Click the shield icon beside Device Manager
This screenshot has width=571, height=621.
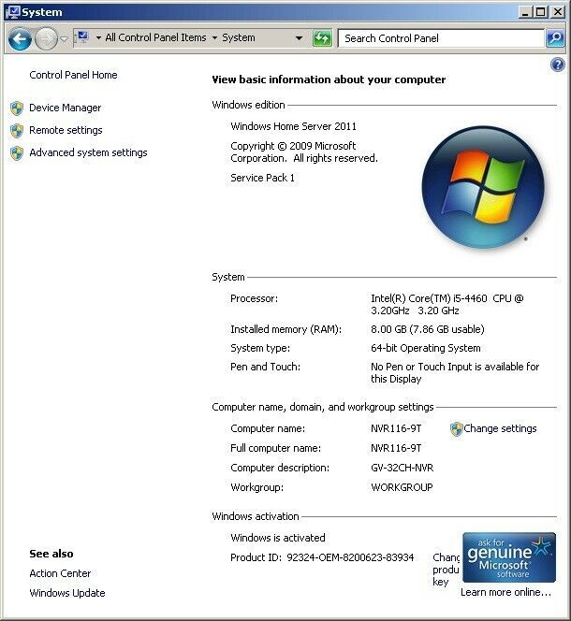[17, 108]
